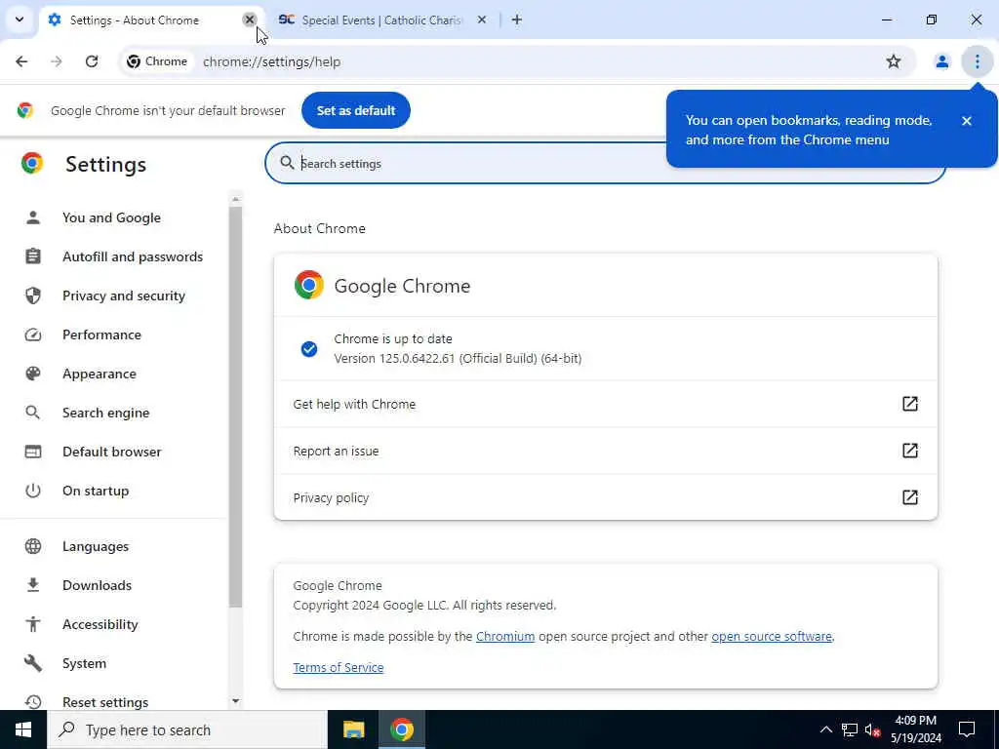Click the chrome://settings/help address text
The width and height of the screenshot is (999, 749).
coord(271,61)
